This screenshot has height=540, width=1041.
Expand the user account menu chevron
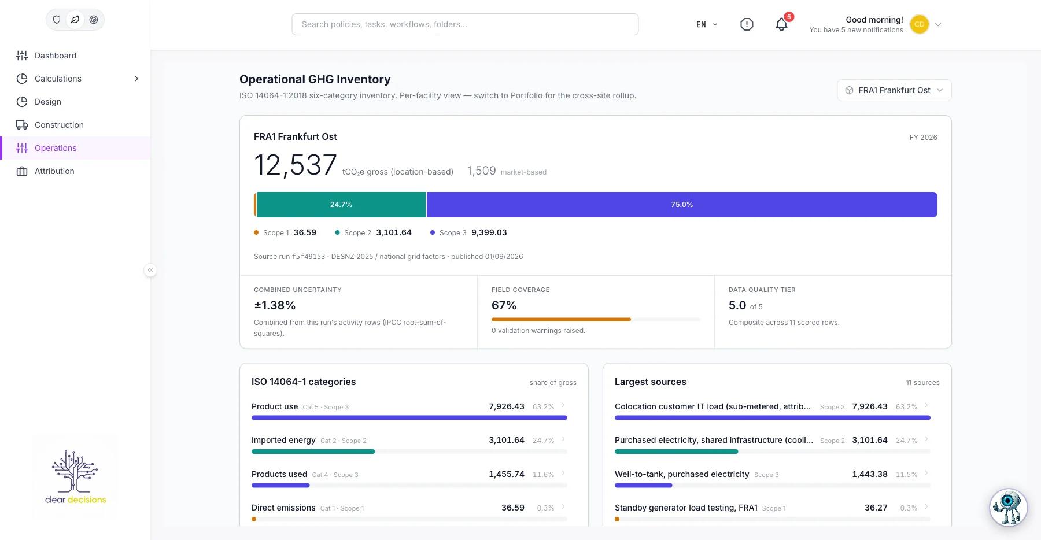(x=938, y=24)
